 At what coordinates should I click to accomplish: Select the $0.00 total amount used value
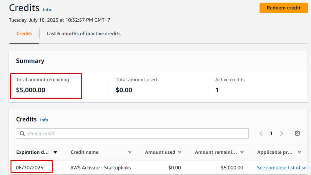(124, 90)
